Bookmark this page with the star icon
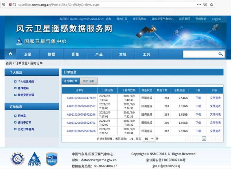The height and width of the screenshot is (173, 231). [x=212, y=5]
